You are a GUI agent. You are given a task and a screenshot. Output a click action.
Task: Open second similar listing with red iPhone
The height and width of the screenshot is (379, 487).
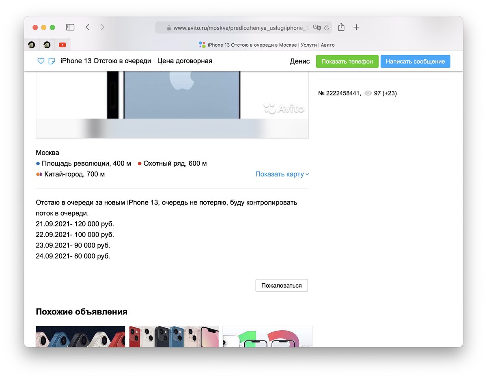[x=174, y=336]
